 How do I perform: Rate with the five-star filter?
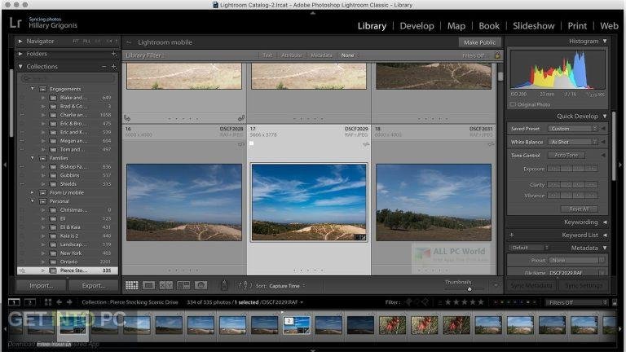[x=481, y=302]
